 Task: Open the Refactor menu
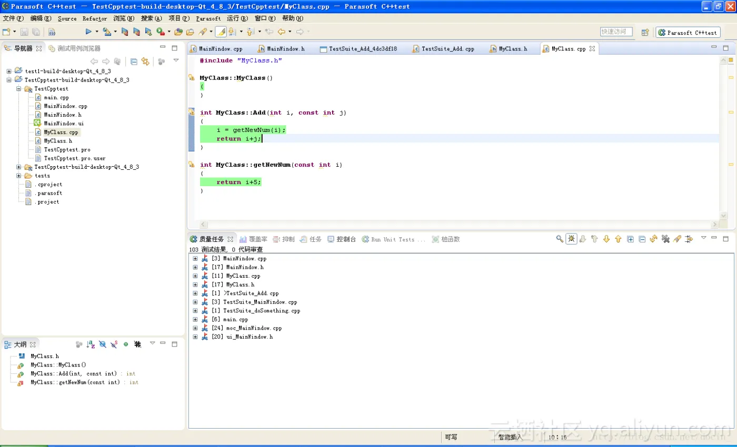[95, 18]
